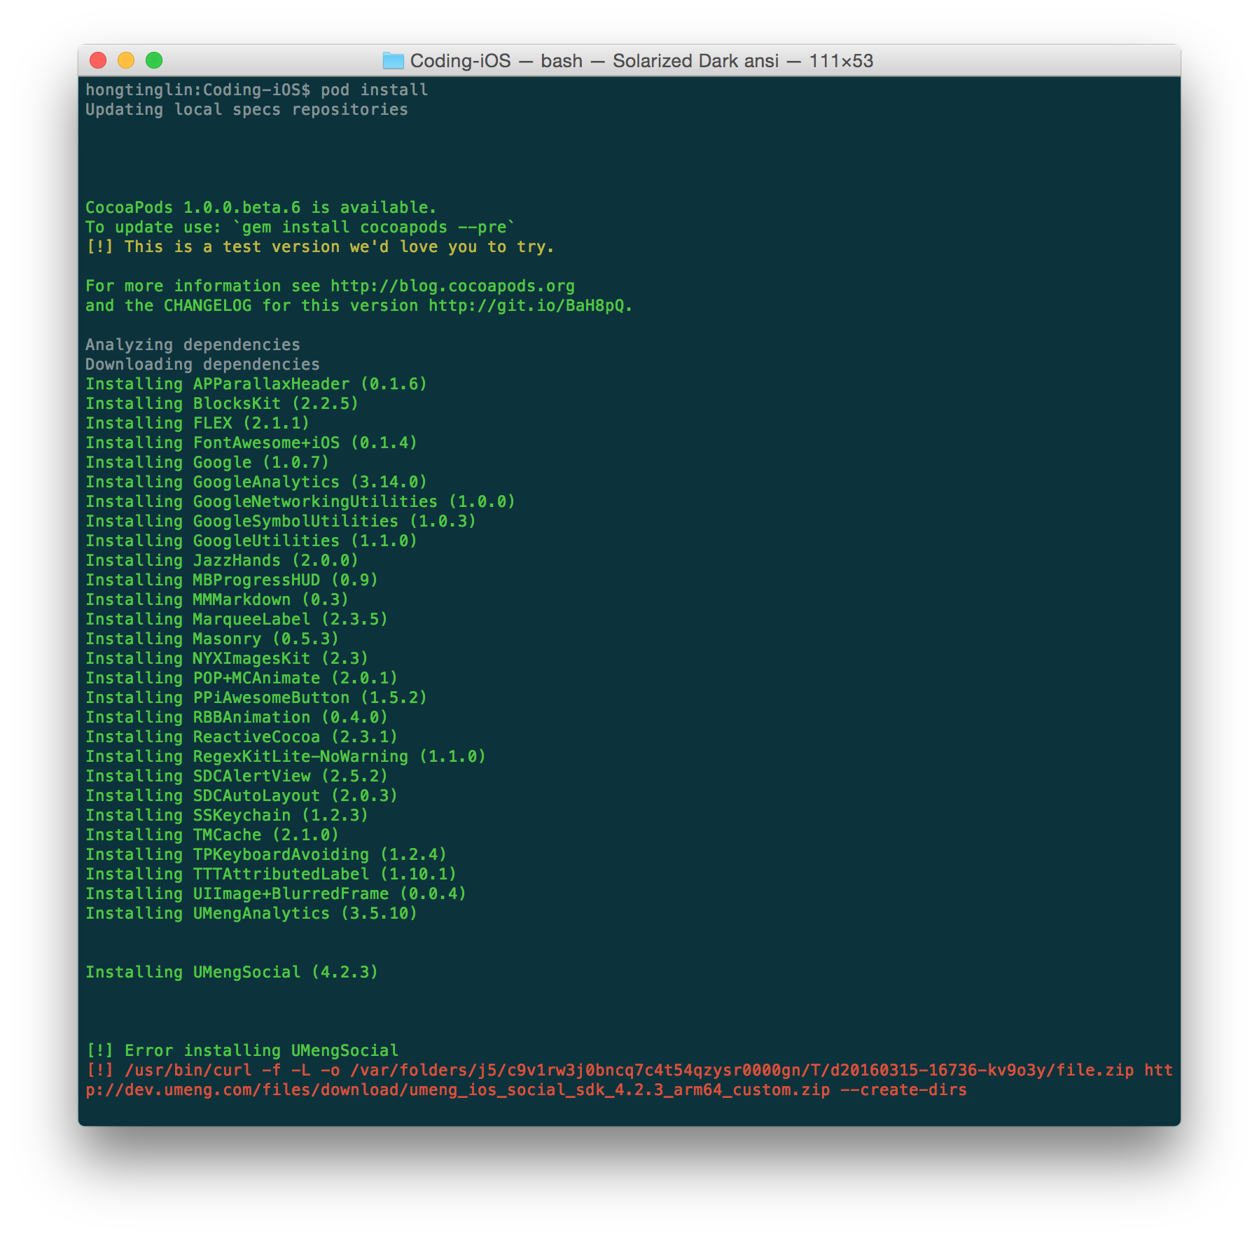The image size is (1259, 1238).
Task: Click the 'Analyzing dependencies' line
Action: (x=193, y=345)
